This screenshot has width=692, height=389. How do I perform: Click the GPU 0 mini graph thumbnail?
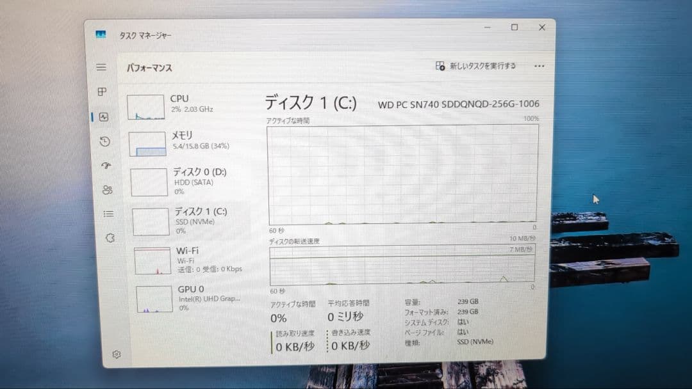154,299
